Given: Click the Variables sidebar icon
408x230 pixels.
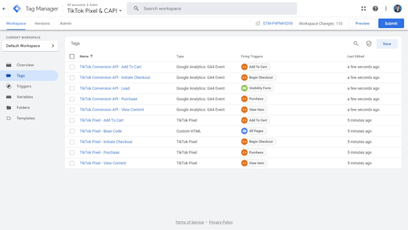Looking at the screenshot, I should (8, 97).
